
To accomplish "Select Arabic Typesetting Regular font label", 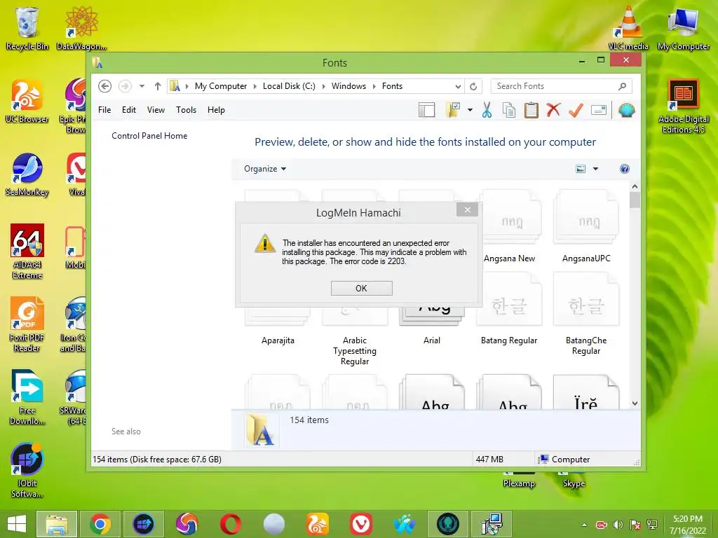I will [x=355, y=351].
